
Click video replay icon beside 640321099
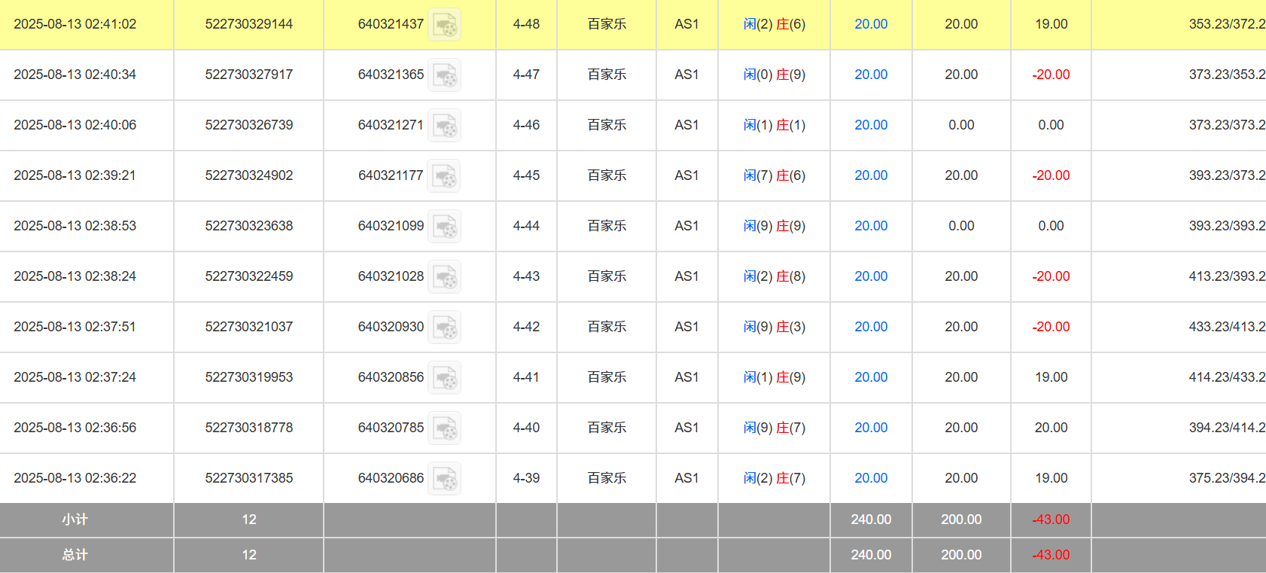[444, 227]
